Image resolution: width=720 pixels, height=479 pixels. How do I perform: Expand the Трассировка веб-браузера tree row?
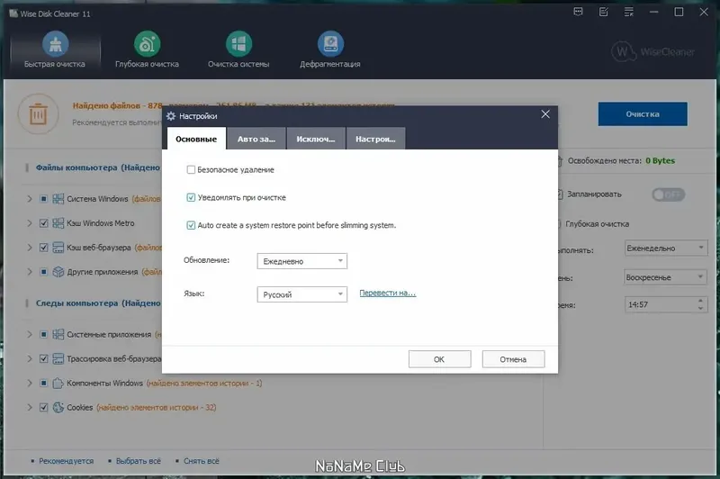tap(30, 358)
